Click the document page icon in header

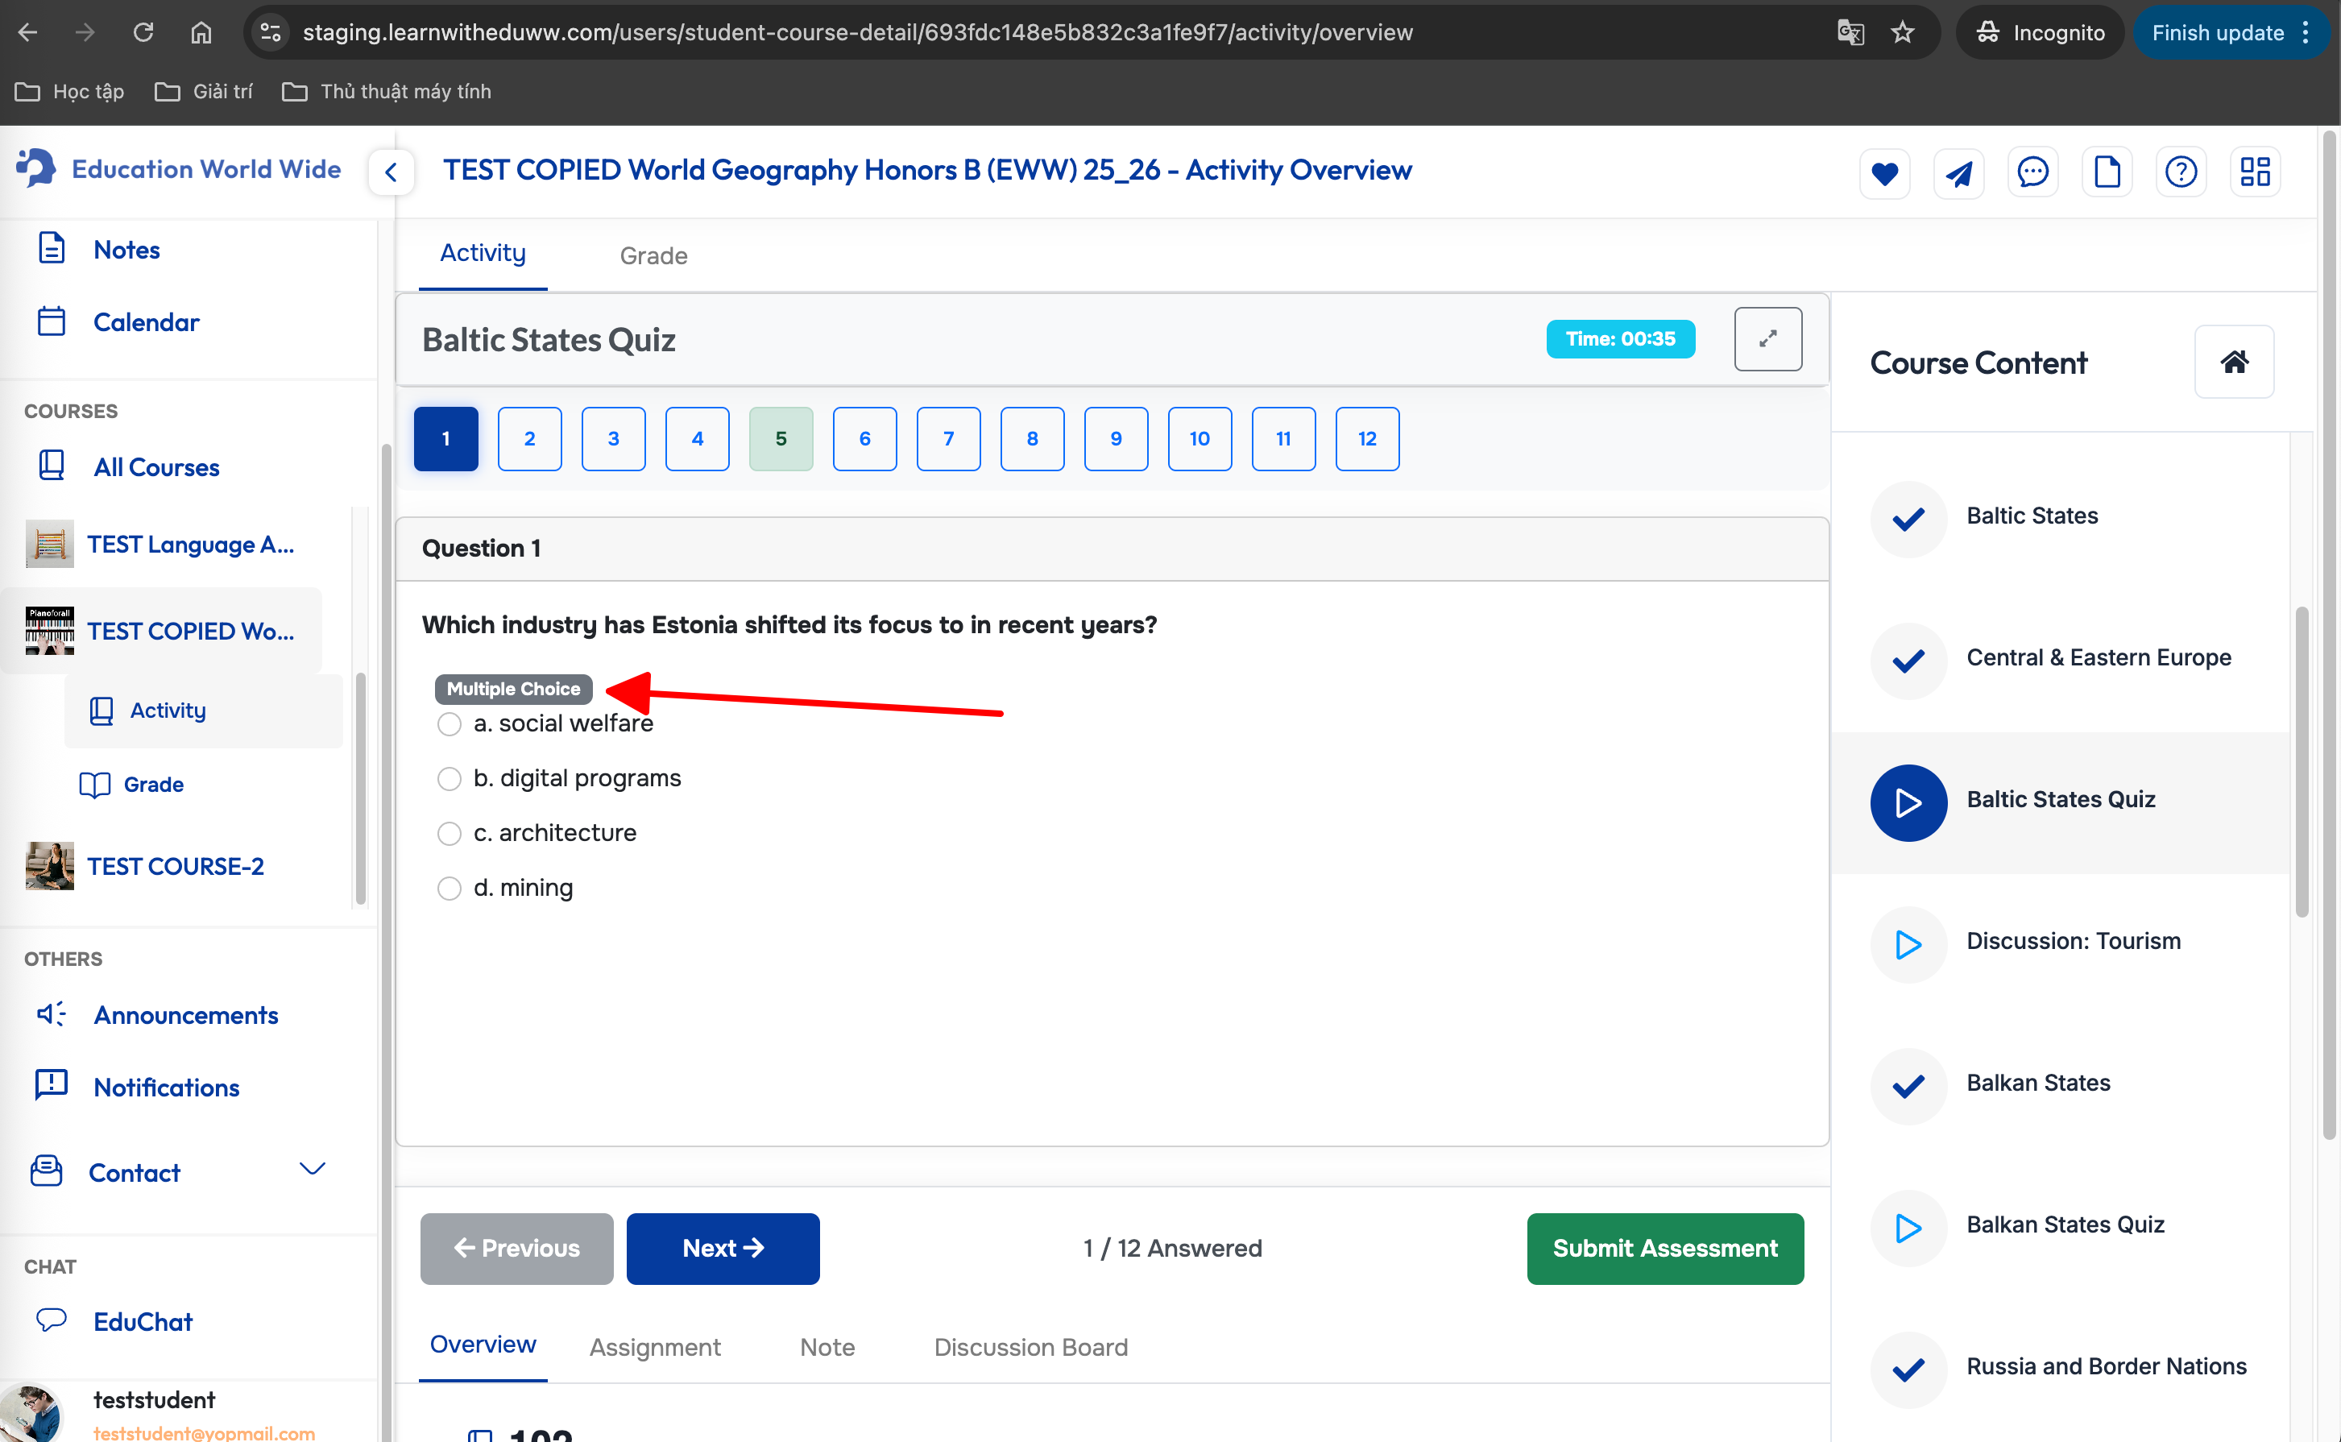[x=2107, y=172]
